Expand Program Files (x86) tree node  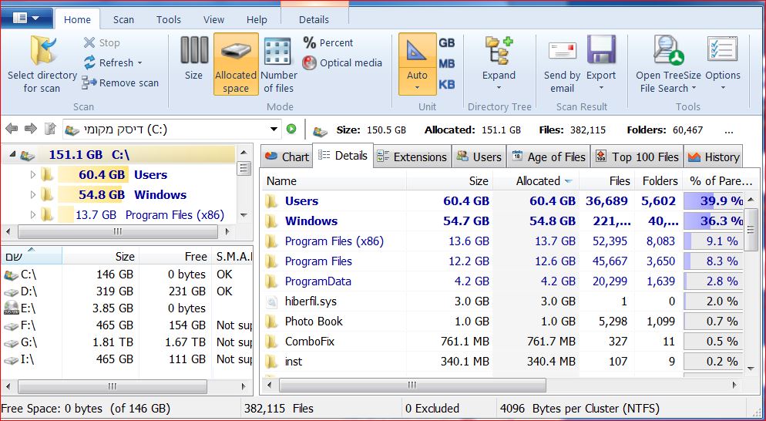pos(32,214)
